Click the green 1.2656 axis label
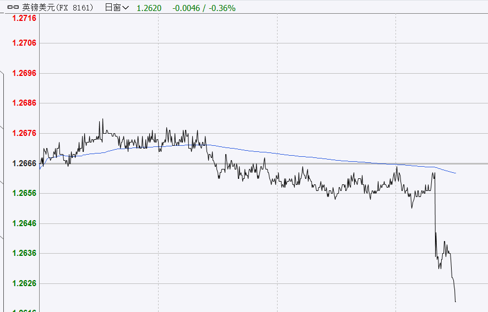The image size is (488, 312). 24,193
